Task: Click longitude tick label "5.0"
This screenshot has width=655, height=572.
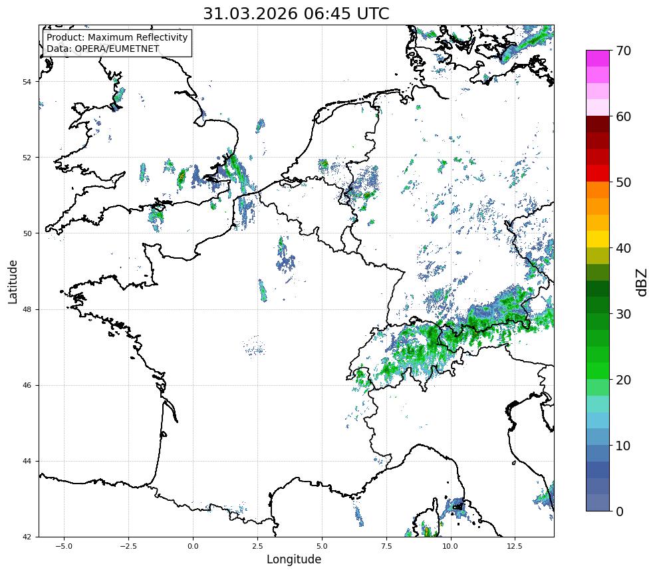Action: (x=322, y=546)
